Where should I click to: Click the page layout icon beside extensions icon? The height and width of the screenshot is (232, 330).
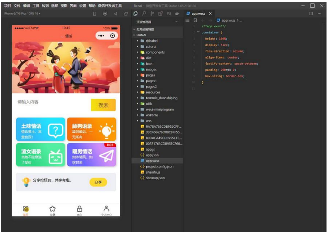169,13
